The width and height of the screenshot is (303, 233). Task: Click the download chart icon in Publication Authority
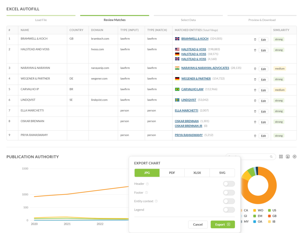(288, 156)
